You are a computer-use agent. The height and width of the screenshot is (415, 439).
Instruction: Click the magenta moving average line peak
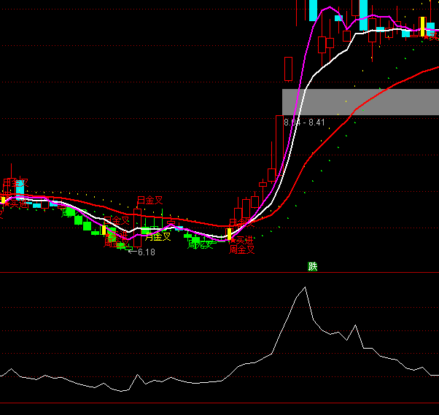coord(330,9)
